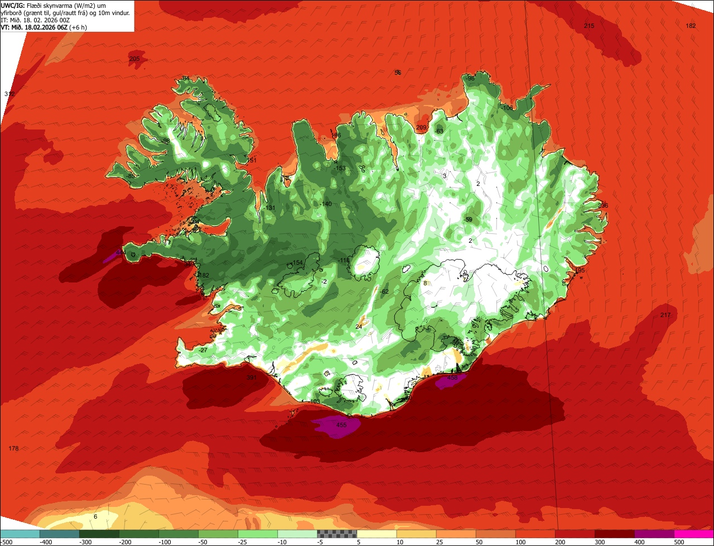Click the legend swatch between 50 and 100
The width and height of the screenshot is (714, 546).
(x=495, y=534)
